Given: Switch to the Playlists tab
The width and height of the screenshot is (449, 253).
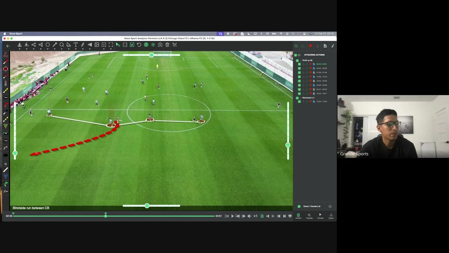Looking at the screenshot, I should tap(309, 216).
